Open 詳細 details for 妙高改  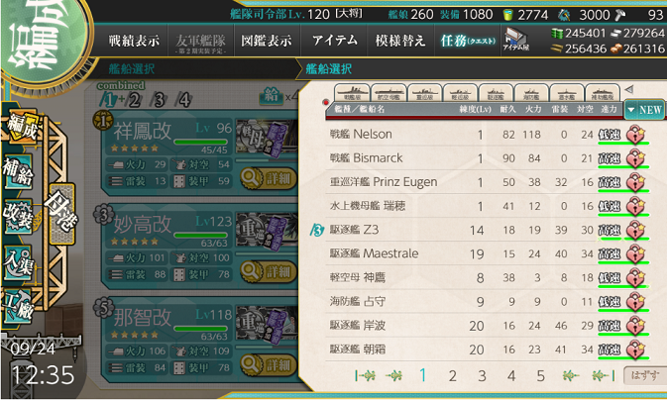coord(269,271)
